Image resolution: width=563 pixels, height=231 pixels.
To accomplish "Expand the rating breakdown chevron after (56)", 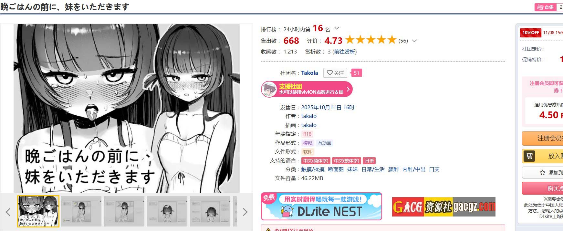I will click(415, 41).
